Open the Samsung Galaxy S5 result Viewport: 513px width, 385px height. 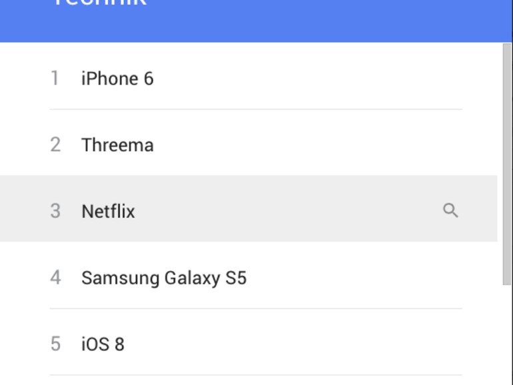[164, 278]
